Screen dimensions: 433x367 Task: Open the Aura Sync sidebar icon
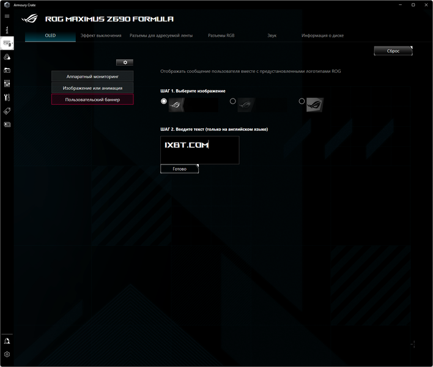(x=7, y=57)
